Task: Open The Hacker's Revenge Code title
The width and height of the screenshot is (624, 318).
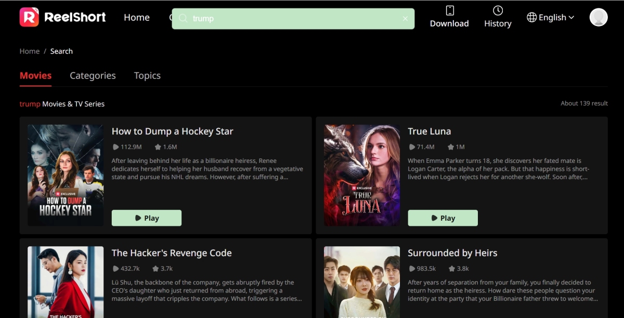Action: pyautogui.click(x=172, y=253)
